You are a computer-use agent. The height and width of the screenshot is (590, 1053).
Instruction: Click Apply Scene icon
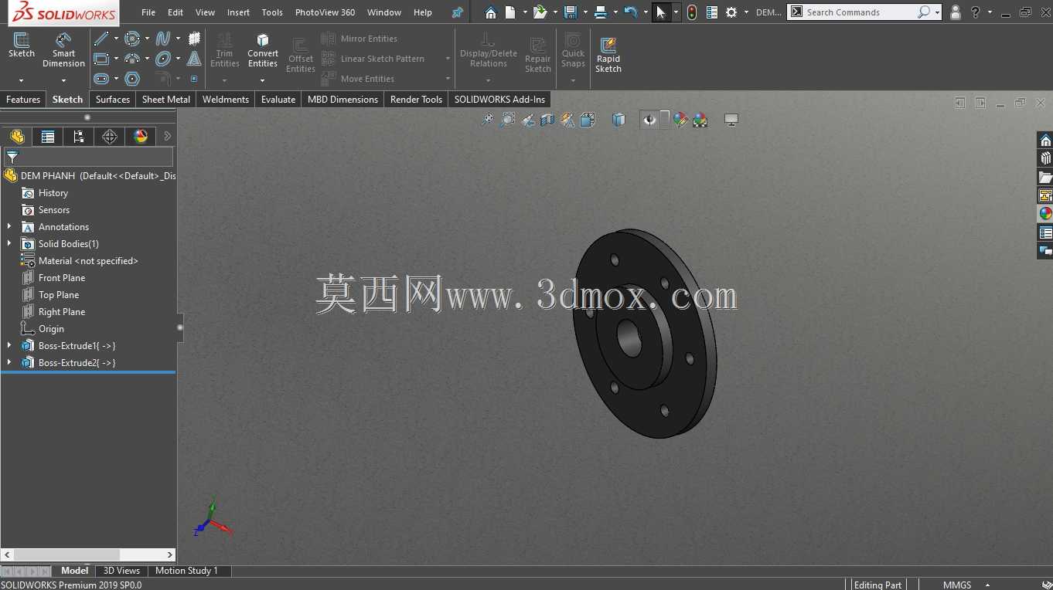point(700,120)
